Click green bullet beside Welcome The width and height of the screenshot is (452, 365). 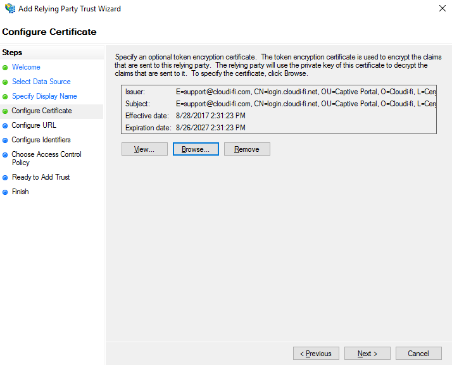point(5,68)
